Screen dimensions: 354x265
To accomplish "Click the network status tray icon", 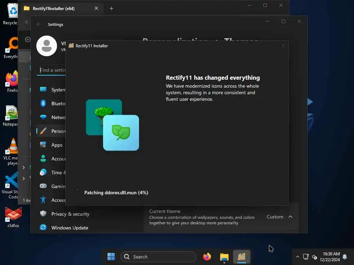I will (306, 257).
